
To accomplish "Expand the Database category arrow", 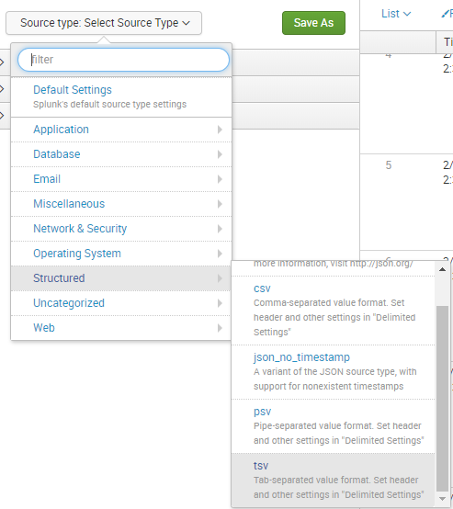I will coord(220,154).
